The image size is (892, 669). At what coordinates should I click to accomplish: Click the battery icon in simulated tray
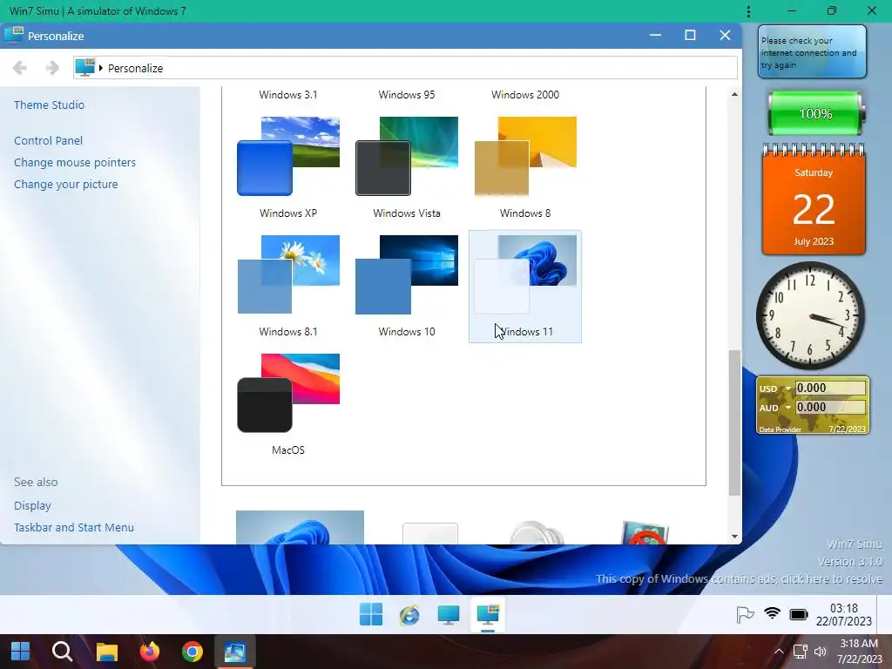click(799, 614)
